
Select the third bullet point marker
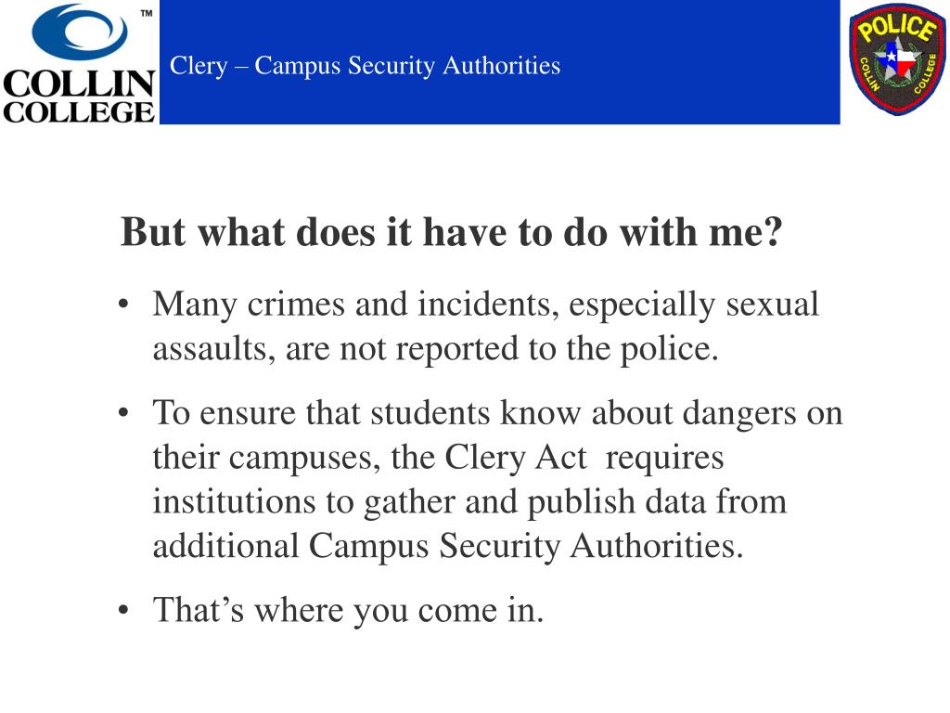(x=123, y=610)
